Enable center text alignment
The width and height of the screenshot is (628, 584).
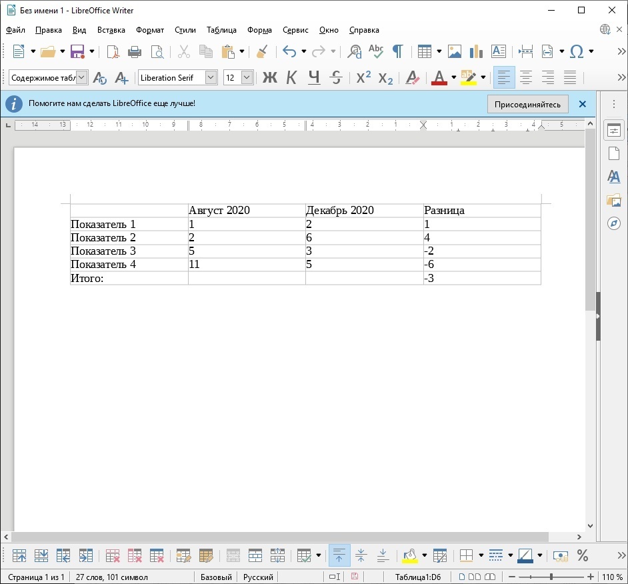[526, 77]
